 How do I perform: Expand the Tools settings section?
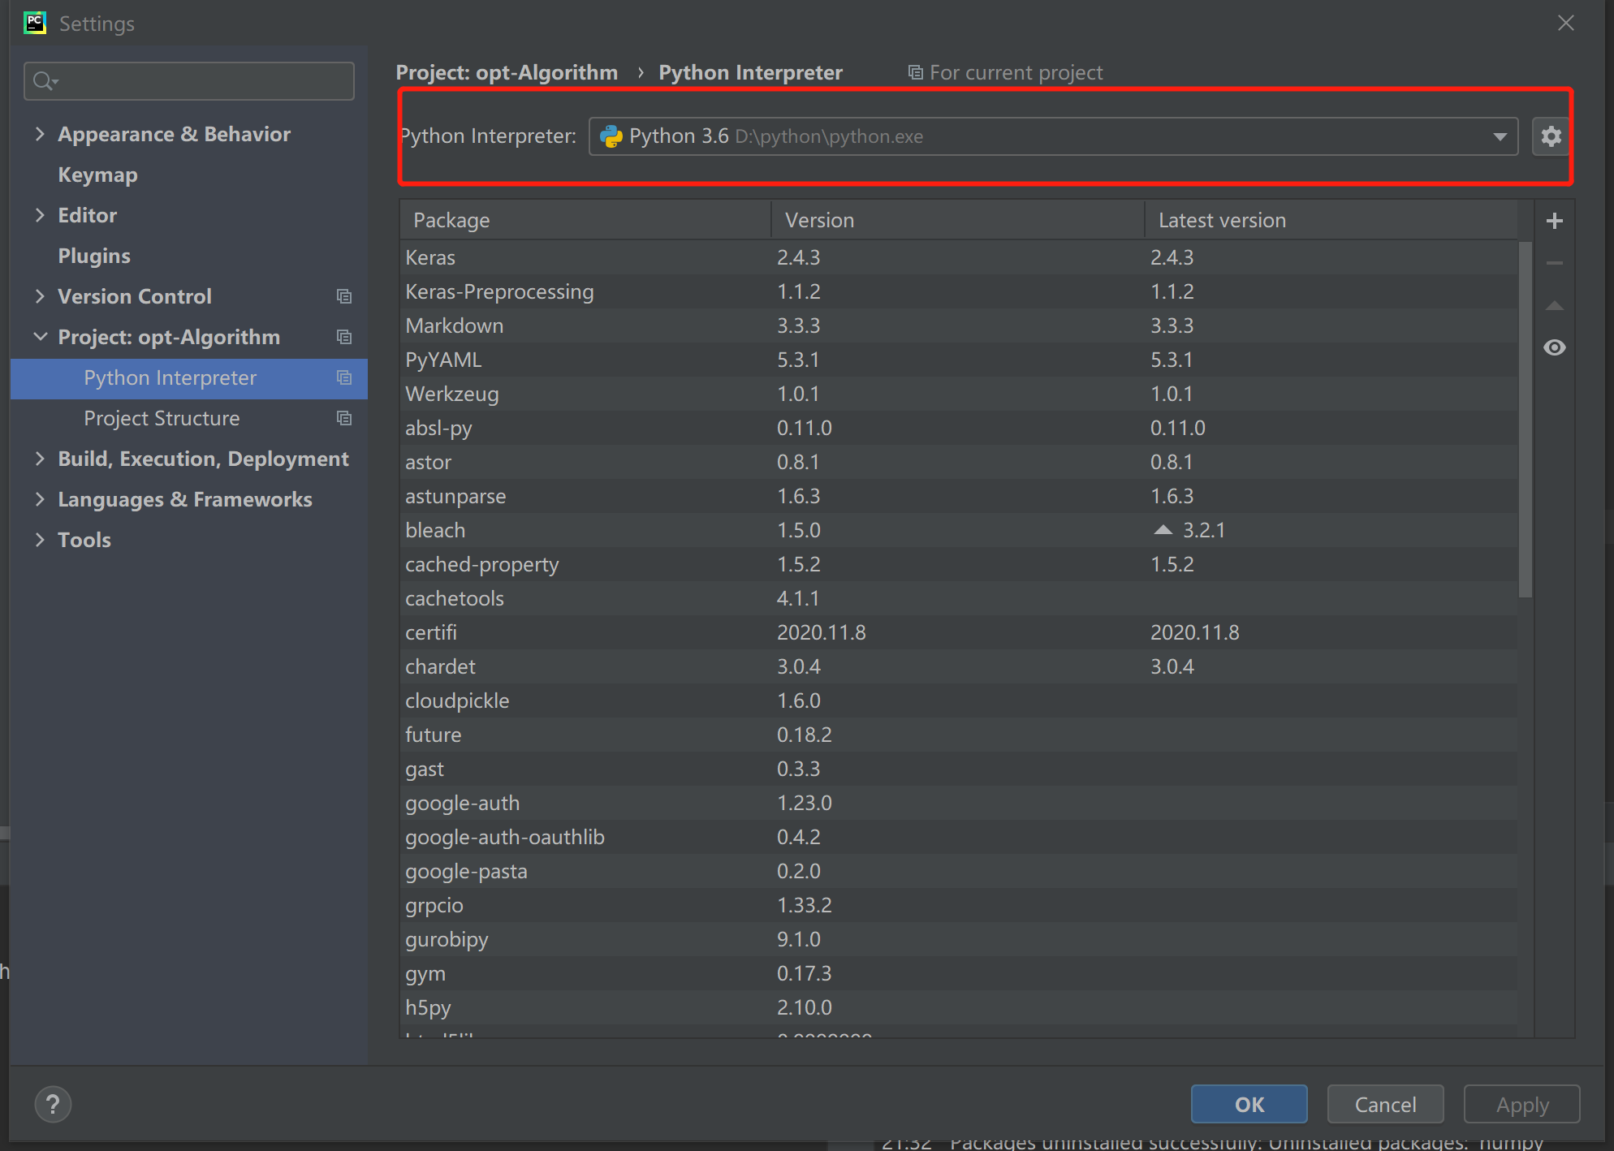point(40,540)
